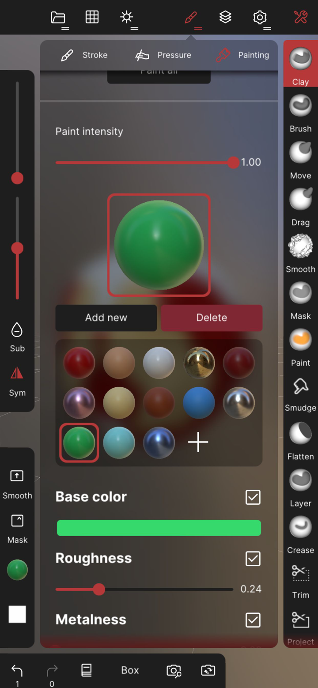Switch to the Stroke tab
Screen dimensions: 318x688
point(84,55)
